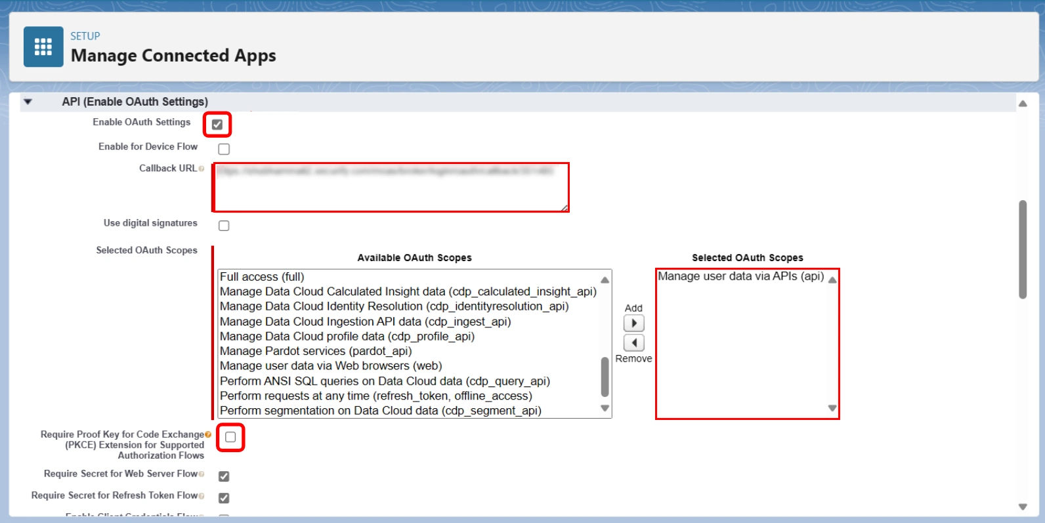Check Require PKCE Extension checkbox
The height and width of the screenshot is (523, 1045).
click(230, 437)
